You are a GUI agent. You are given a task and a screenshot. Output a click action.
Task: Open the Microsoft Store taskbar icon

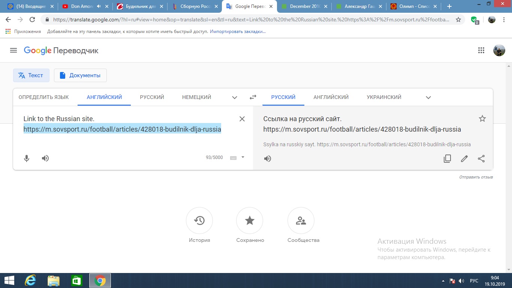point(76,280)
